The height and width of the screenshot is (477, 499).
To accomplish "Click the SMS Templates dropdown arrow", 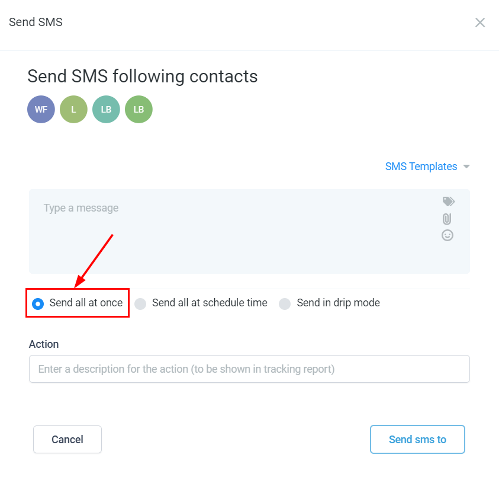I will tap(466, 167).
